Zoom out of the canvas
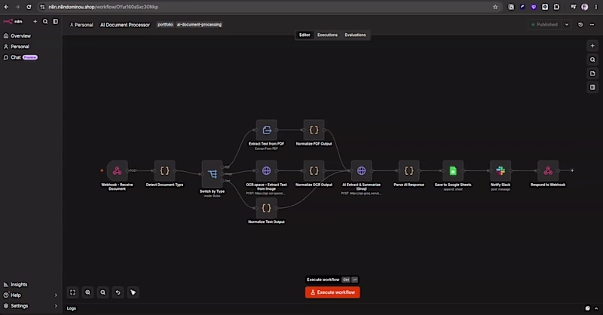This screenshot has height=315, width=603. click(x=103, y=292)
